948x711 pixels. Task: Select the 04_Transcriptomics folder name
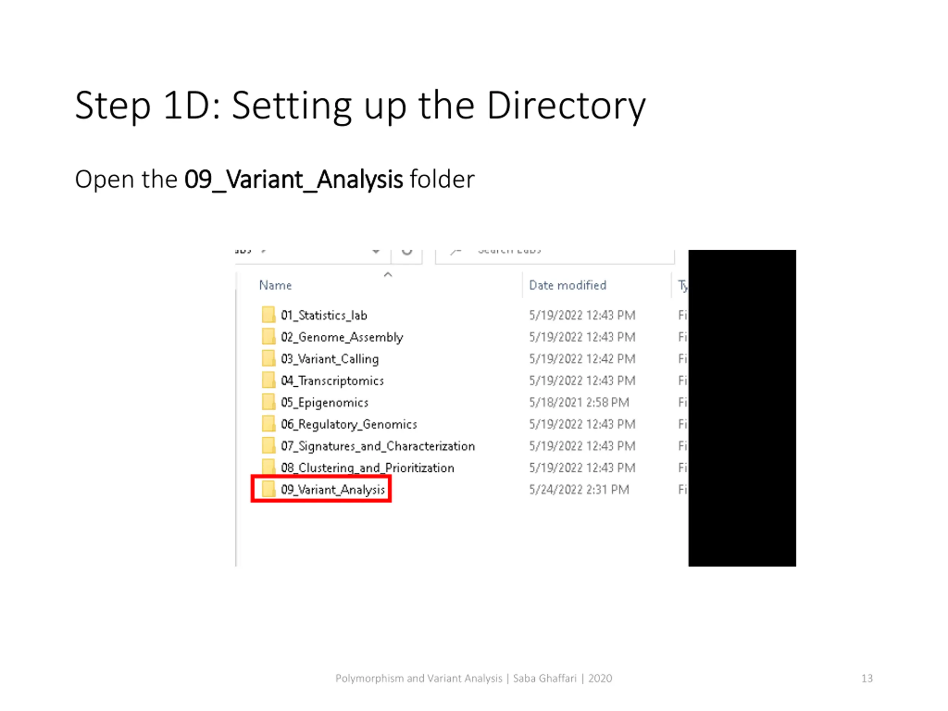pos(333,381)
